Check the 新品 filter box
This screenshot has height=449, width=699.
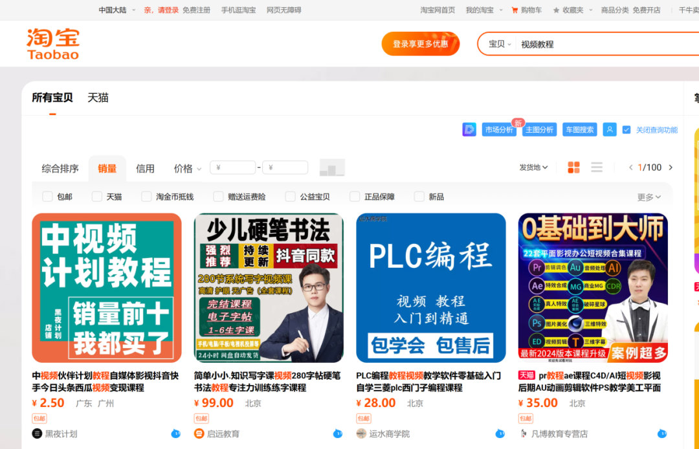419,197
